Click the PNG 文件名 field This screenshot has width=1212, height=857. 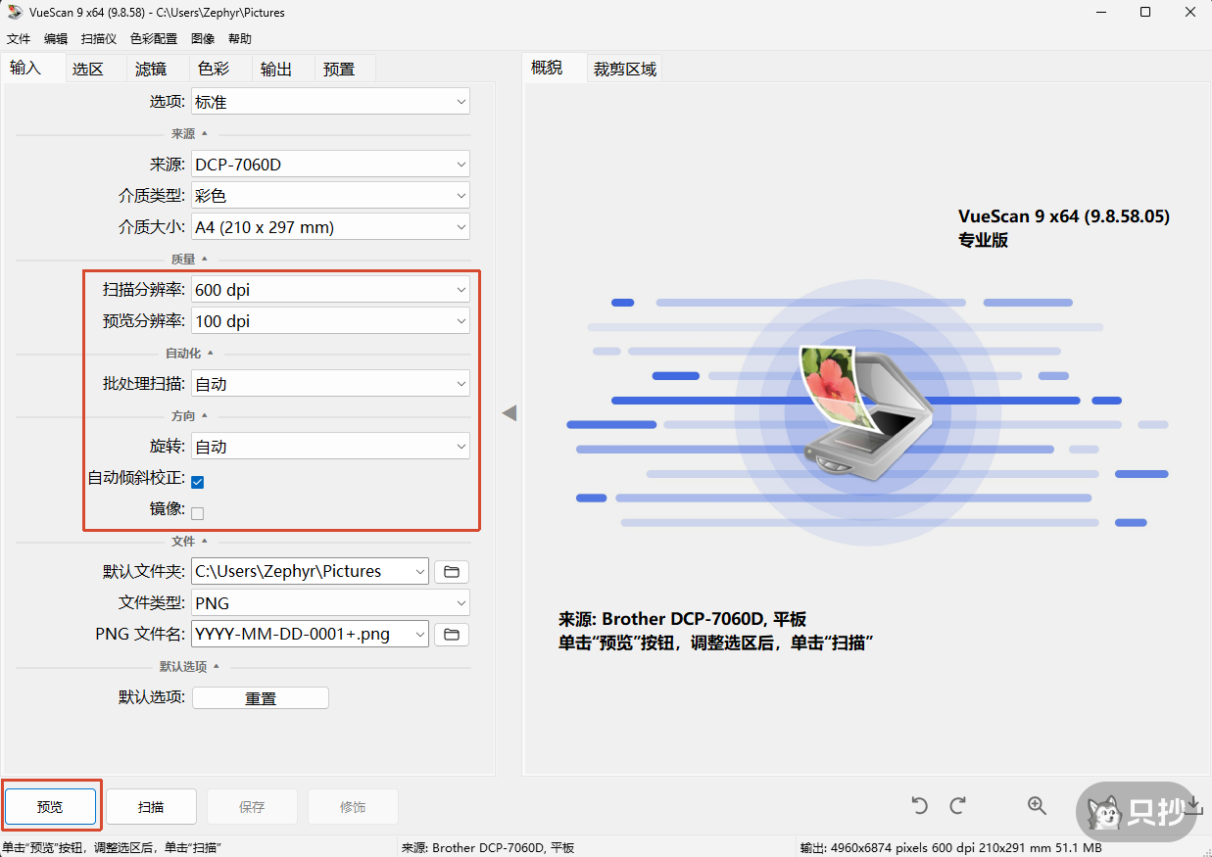click(310, 635)
